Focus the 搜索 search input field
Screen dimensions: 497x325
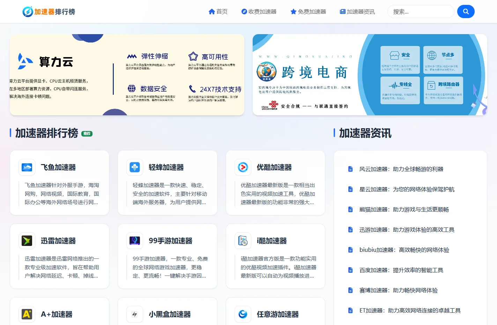[x=421, y=11]
